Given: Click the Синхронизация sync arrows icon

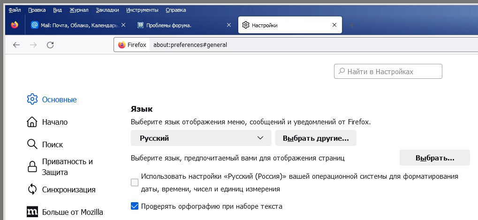Looking at the screenshot, I should [x=32, y=189].
